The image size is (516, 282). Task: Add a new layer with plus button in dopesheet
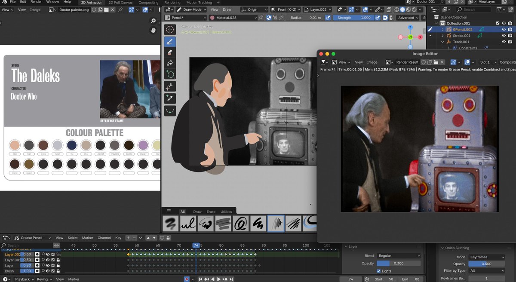[128, 238]
